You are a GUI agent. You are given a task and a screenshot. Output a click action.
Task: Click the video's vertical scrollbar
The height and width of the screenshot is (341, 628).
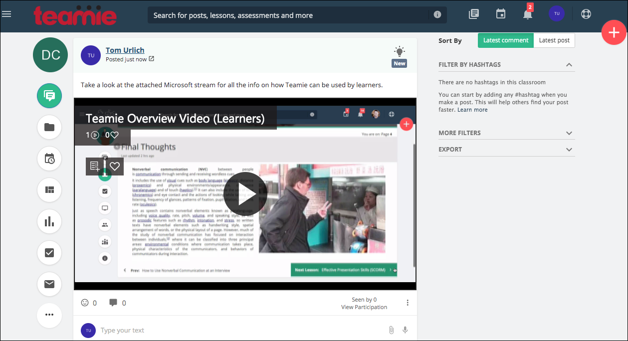coord(414,204)
